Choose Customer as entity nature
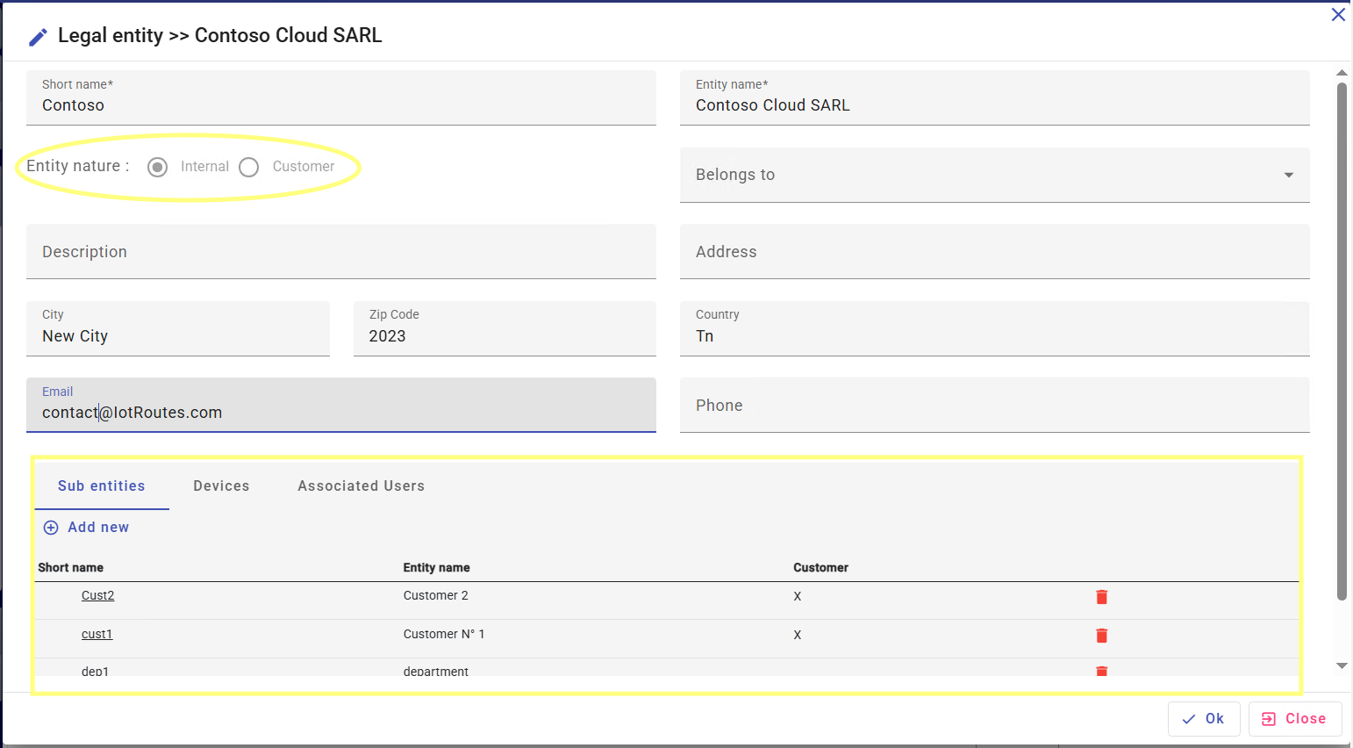Image resolution: width=1353 pixels, height=748 pixels. (x=249, y=167)
